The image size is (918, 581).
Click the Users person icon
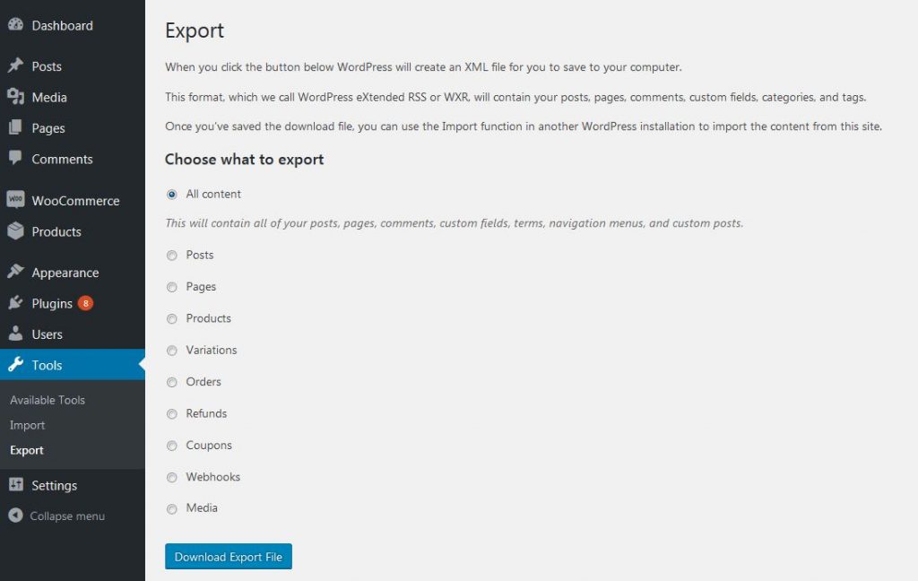click(x=16, y=334)
